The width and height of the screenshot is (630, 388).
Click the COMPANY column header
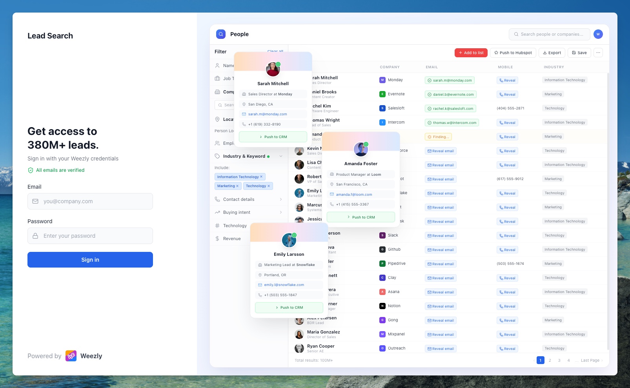[x=390, y=67]
